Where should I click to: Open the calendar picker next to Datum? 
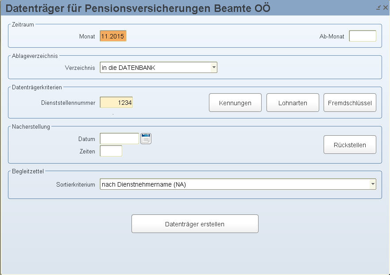coord(146,139)
